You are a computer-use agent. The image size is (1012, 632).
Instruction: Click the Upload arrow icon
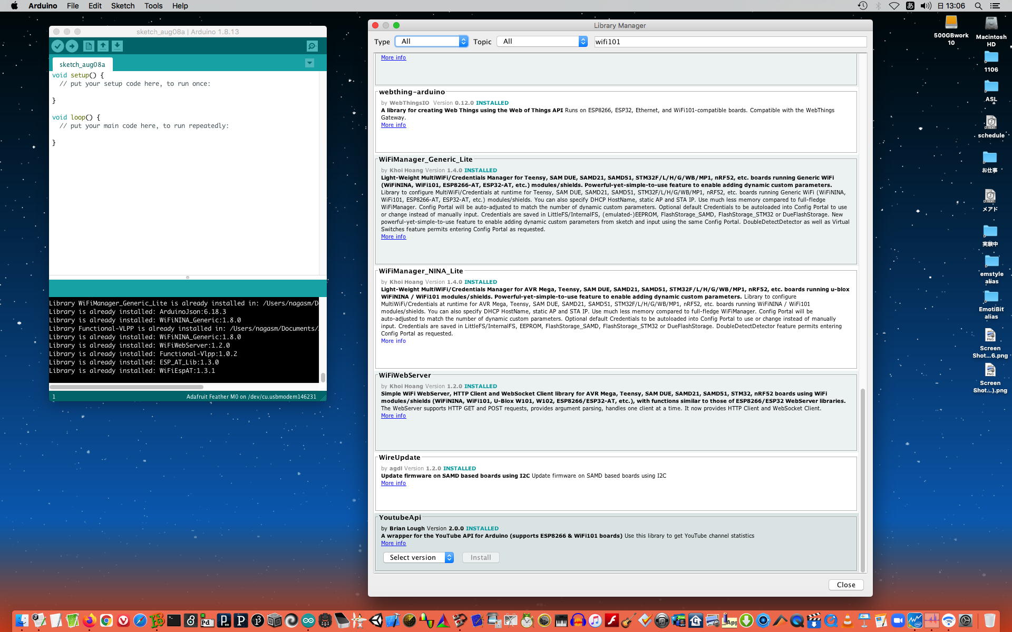(72, 46)
